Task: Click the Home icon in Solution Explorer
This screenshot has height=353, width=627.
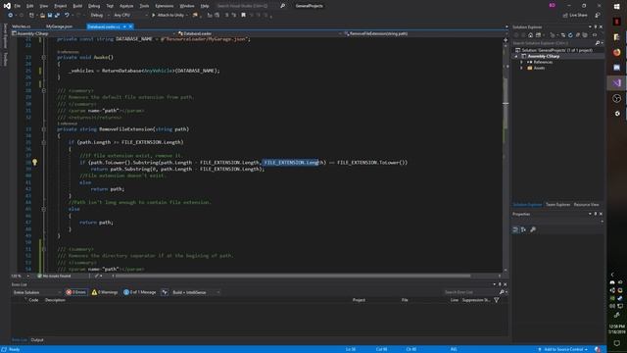Action: point(531,35)
